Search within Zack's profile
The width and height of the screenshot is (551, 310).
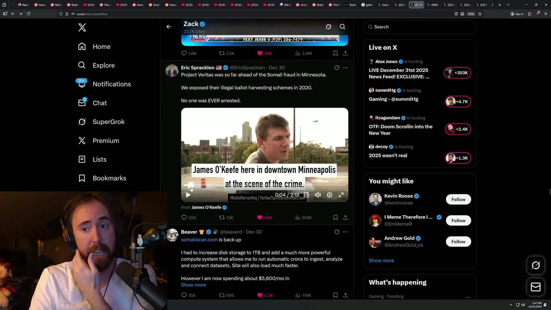(343, 27)
